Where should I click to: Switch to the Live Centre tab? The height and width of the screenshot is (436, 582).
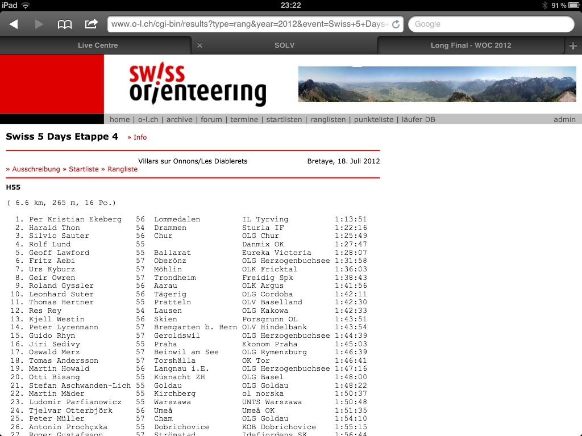pyautogui.click(x=98, y=45)
